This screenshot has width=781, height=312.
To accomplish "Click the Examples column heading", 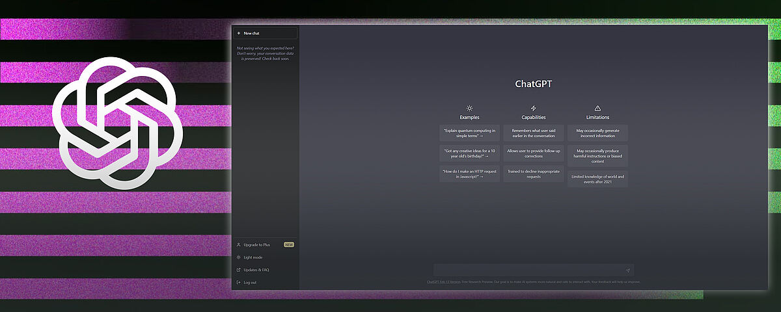I will (x=469, y=118).
